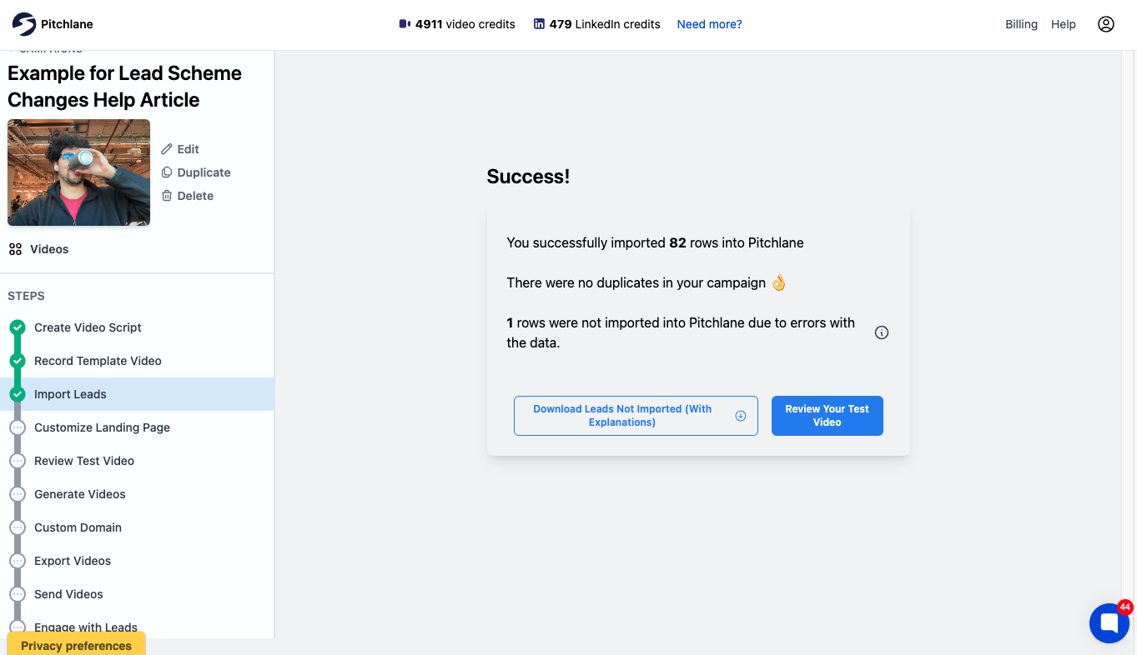Open the chat widget with 44 badge

coord(1109,623)
